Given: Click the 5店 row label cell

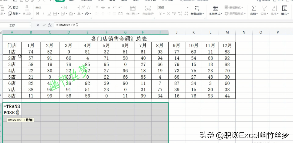Looking at the screenshot, I should coord(12,77).
